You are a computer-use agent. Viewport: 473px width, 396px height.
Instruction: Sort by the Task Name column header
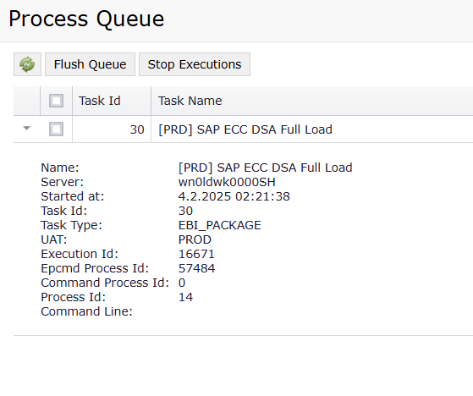point(190,101)
